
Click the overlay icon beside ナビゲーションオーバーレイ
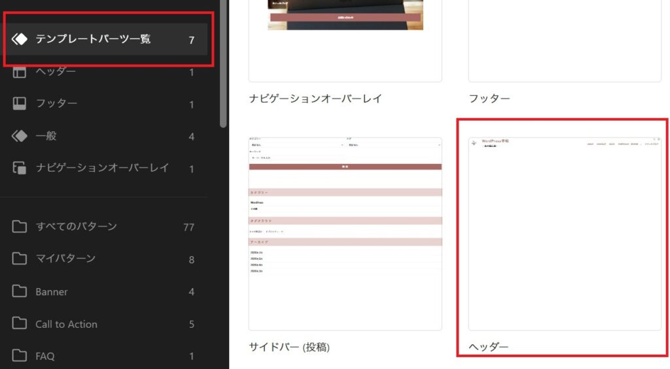point(19,168)
